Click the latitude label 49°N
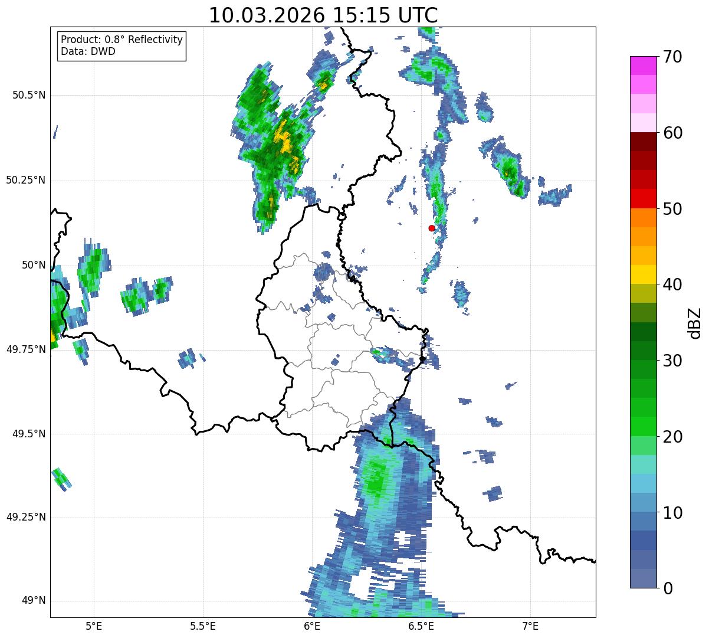This screenshot has width=709, height=638. (34, 601)
